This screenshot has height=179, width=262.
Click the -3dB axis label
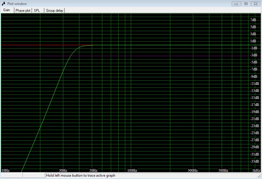254,55
